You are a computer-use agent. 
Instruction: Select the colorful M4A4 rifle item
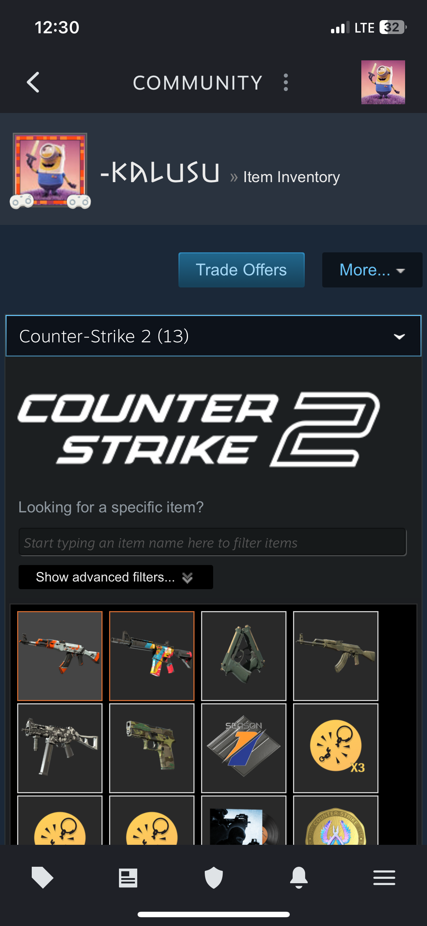(152, 656)
